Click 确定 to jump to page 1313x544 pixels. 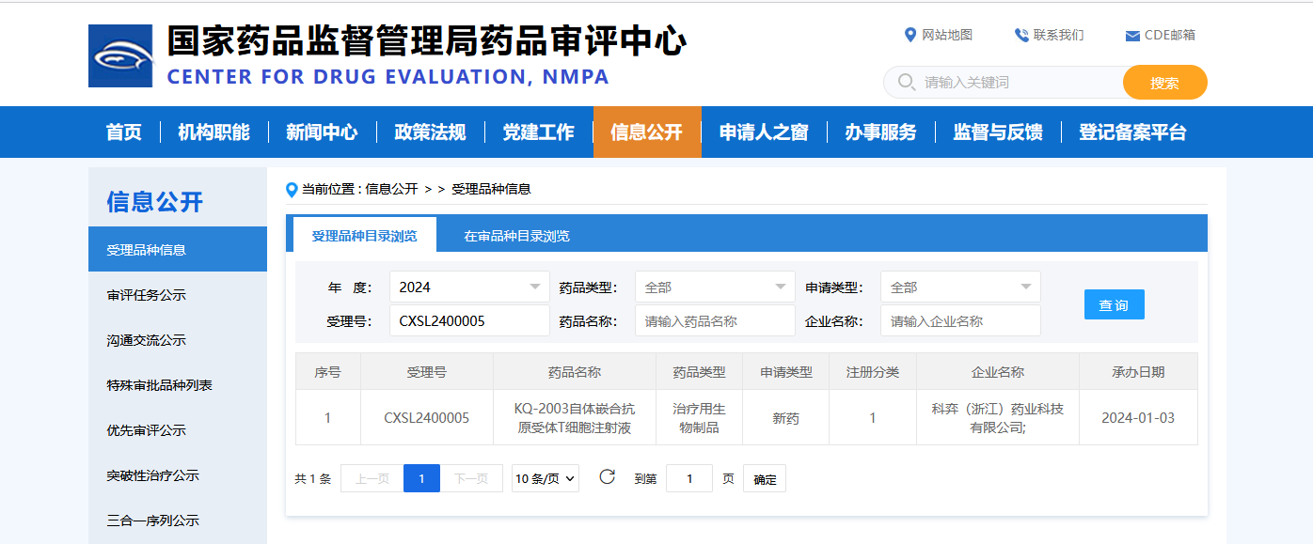coord(765,479)
